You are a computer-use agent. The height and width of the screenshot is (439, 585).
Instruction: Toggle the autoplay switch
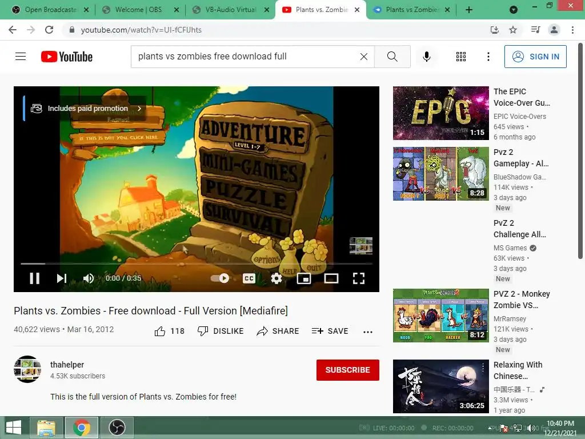220,278
